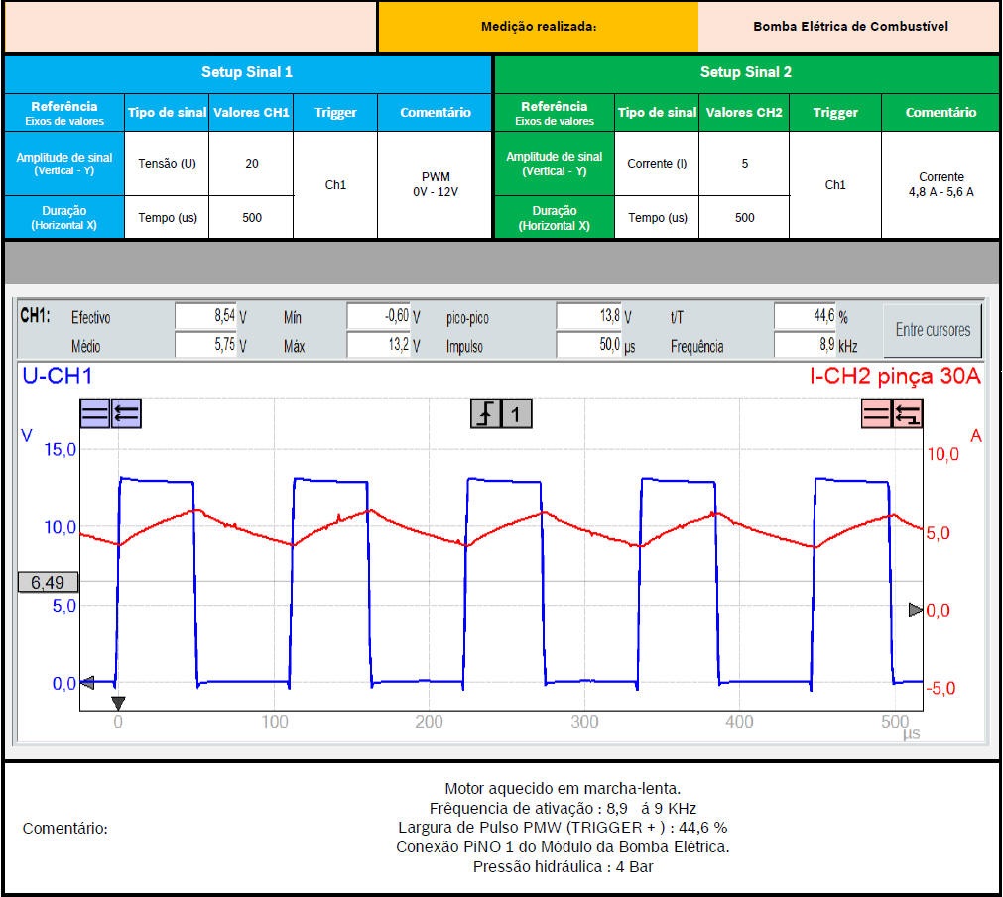Click the t/T duty cycle field

[x=805, y=317]
